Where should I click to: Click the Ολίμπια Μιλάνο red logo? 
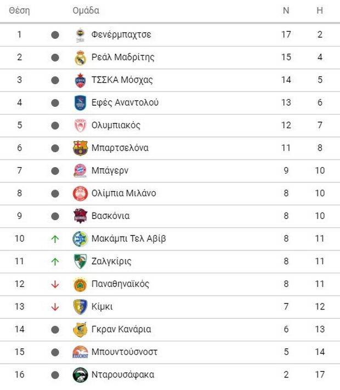click(80, 193)
